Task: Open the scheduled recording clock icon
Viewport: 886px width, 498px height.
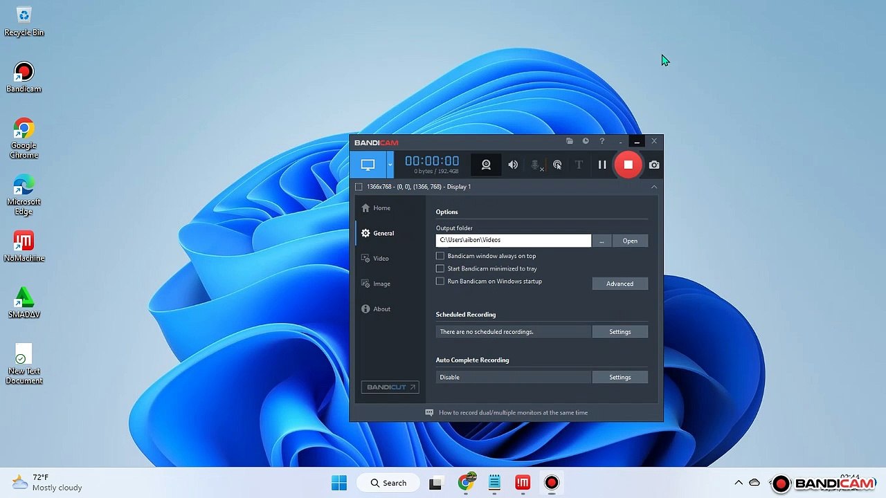Action: click(586, 141)
